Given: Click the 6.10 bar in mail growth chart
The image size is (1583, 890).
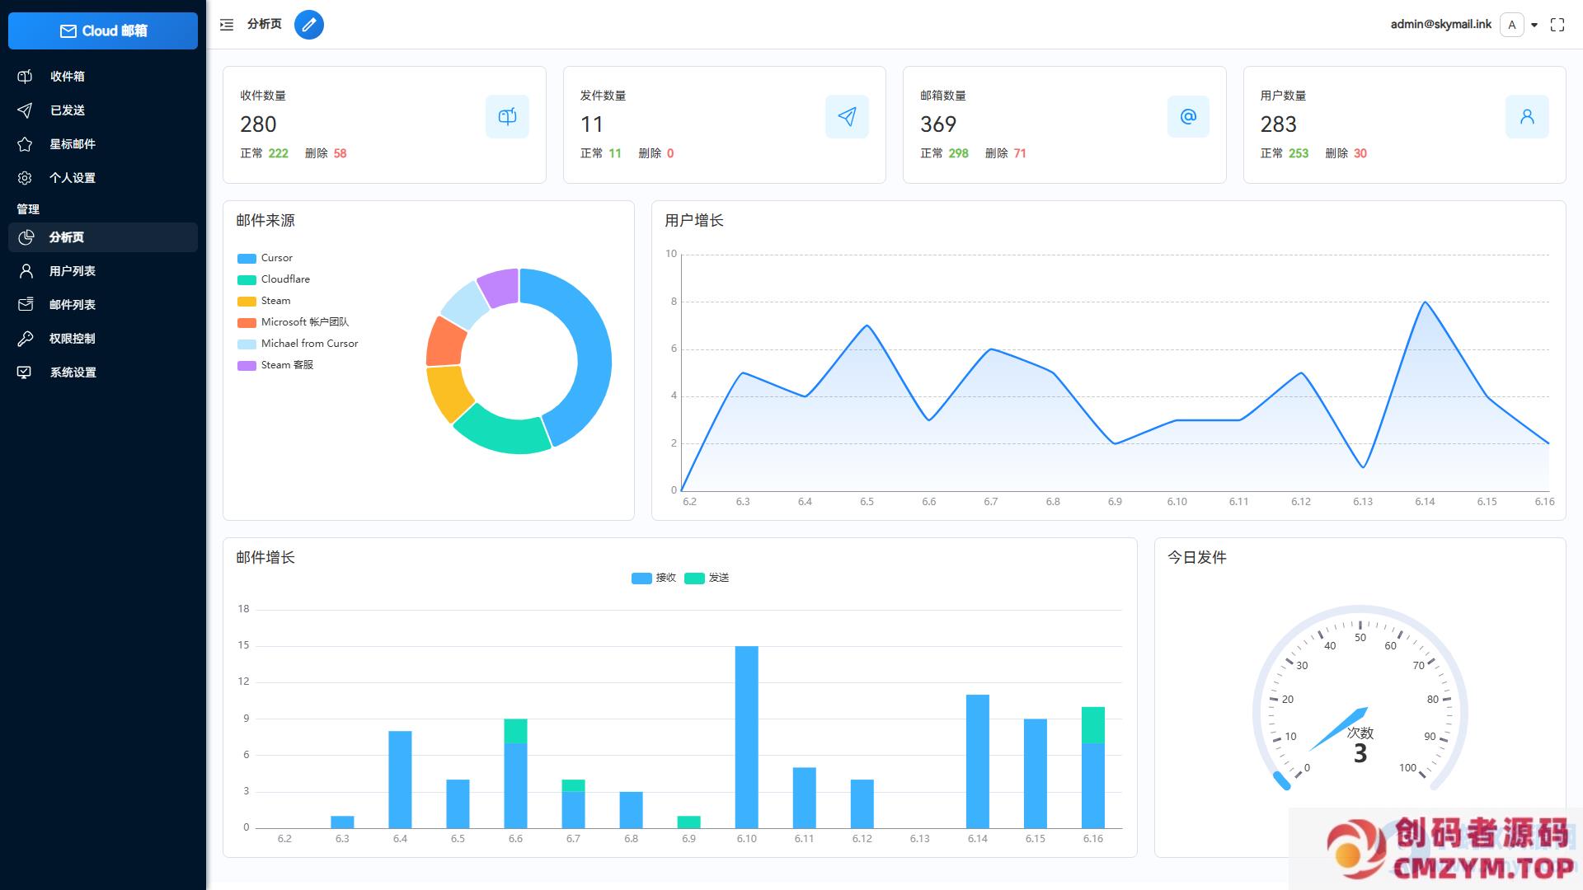Looking at the screenshot, I should pos(746,737).
